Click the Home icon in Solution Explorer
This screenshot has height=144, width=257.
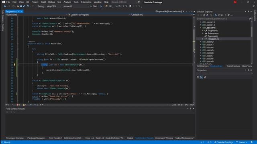point(204,15)
